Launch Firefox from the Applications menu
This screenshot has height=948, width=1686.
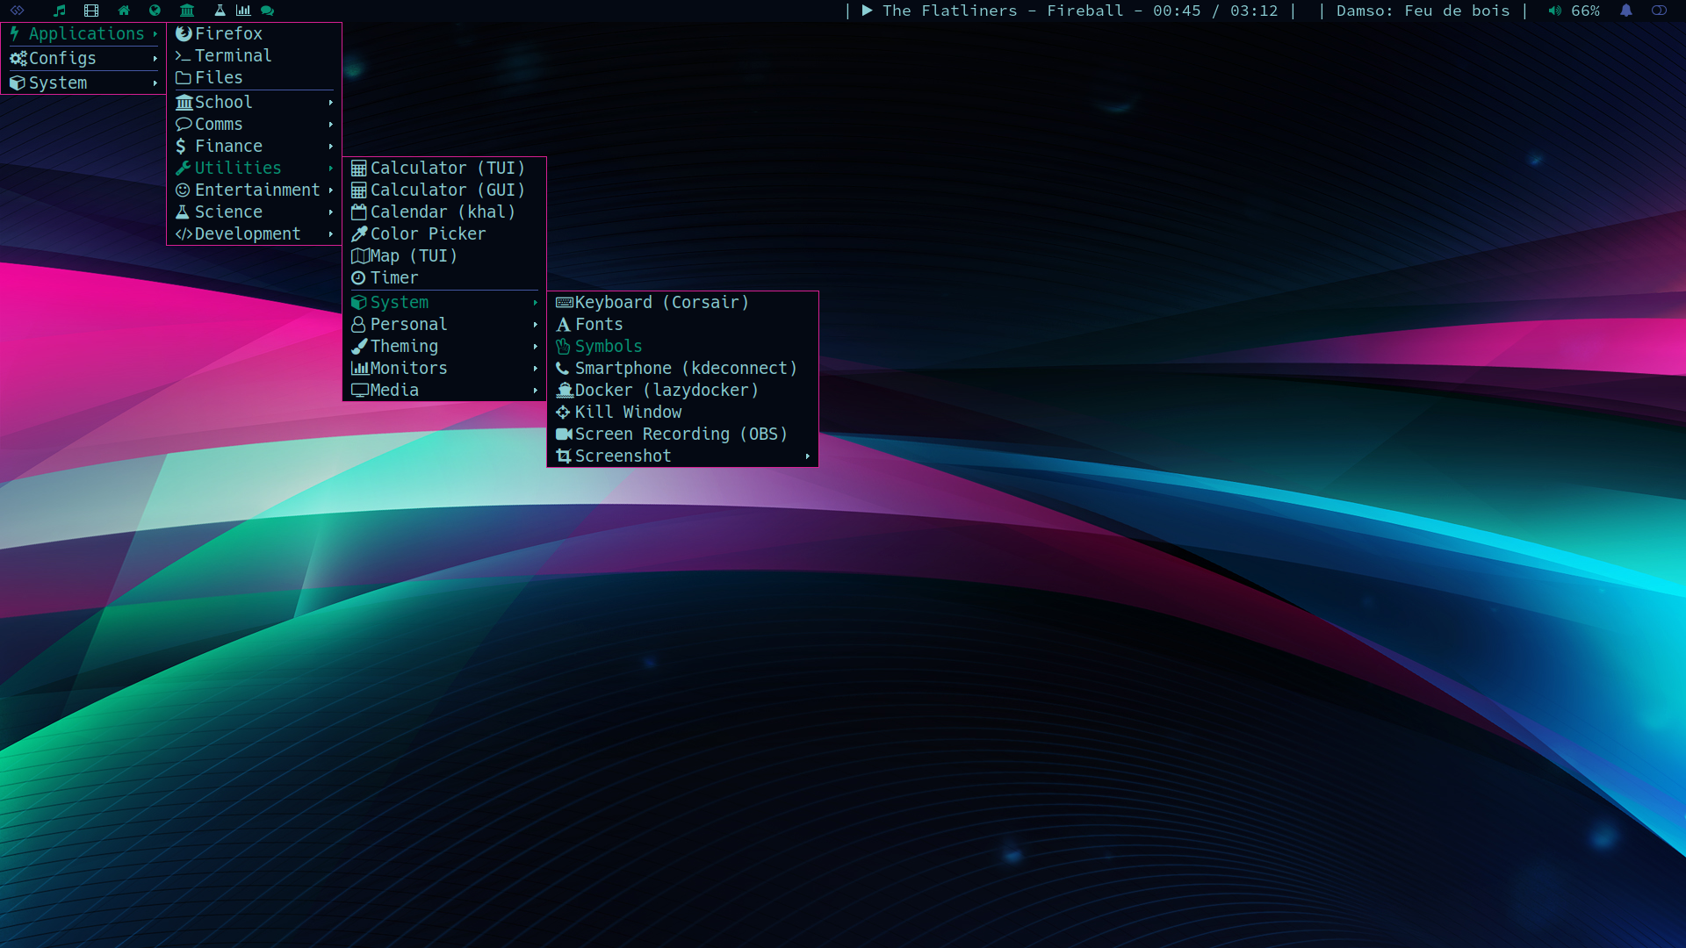pyautogui.click(x=228, y=33)
